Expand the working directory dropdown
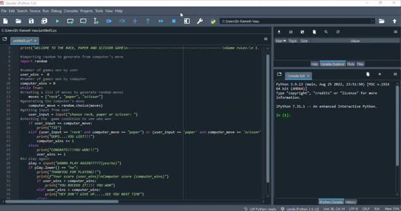The image size is (401, 211). tap(373, 21)
